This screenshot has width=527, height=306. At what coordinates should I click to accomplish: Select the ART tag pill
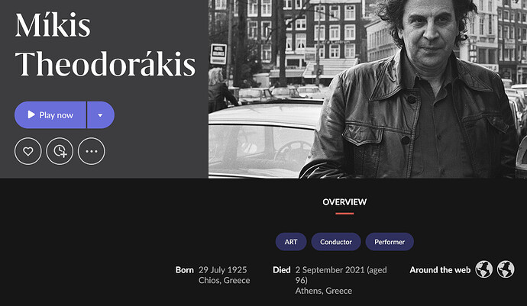(291, 242)
